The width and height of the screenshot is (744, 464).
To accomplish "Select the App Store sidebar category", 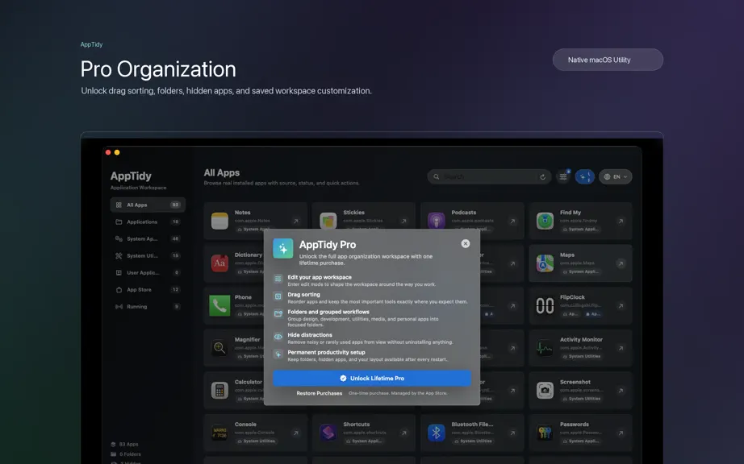I will 148,290.
